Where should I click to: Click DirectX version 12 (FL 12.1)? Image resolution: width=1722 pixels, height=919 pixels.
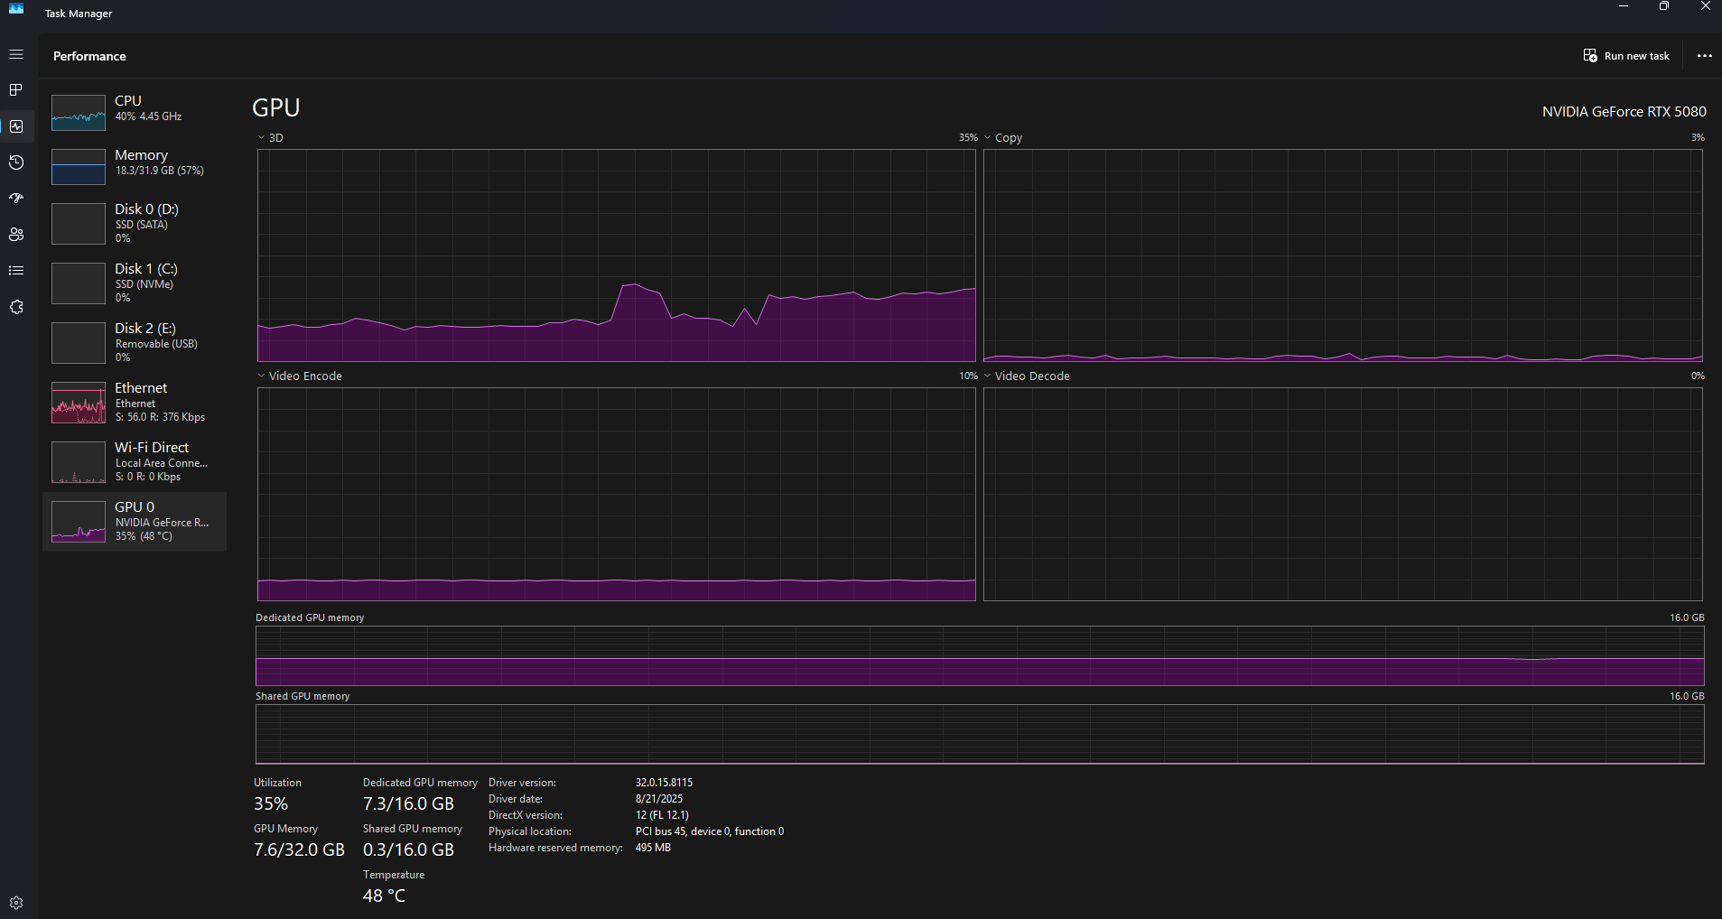pos(662,815)
